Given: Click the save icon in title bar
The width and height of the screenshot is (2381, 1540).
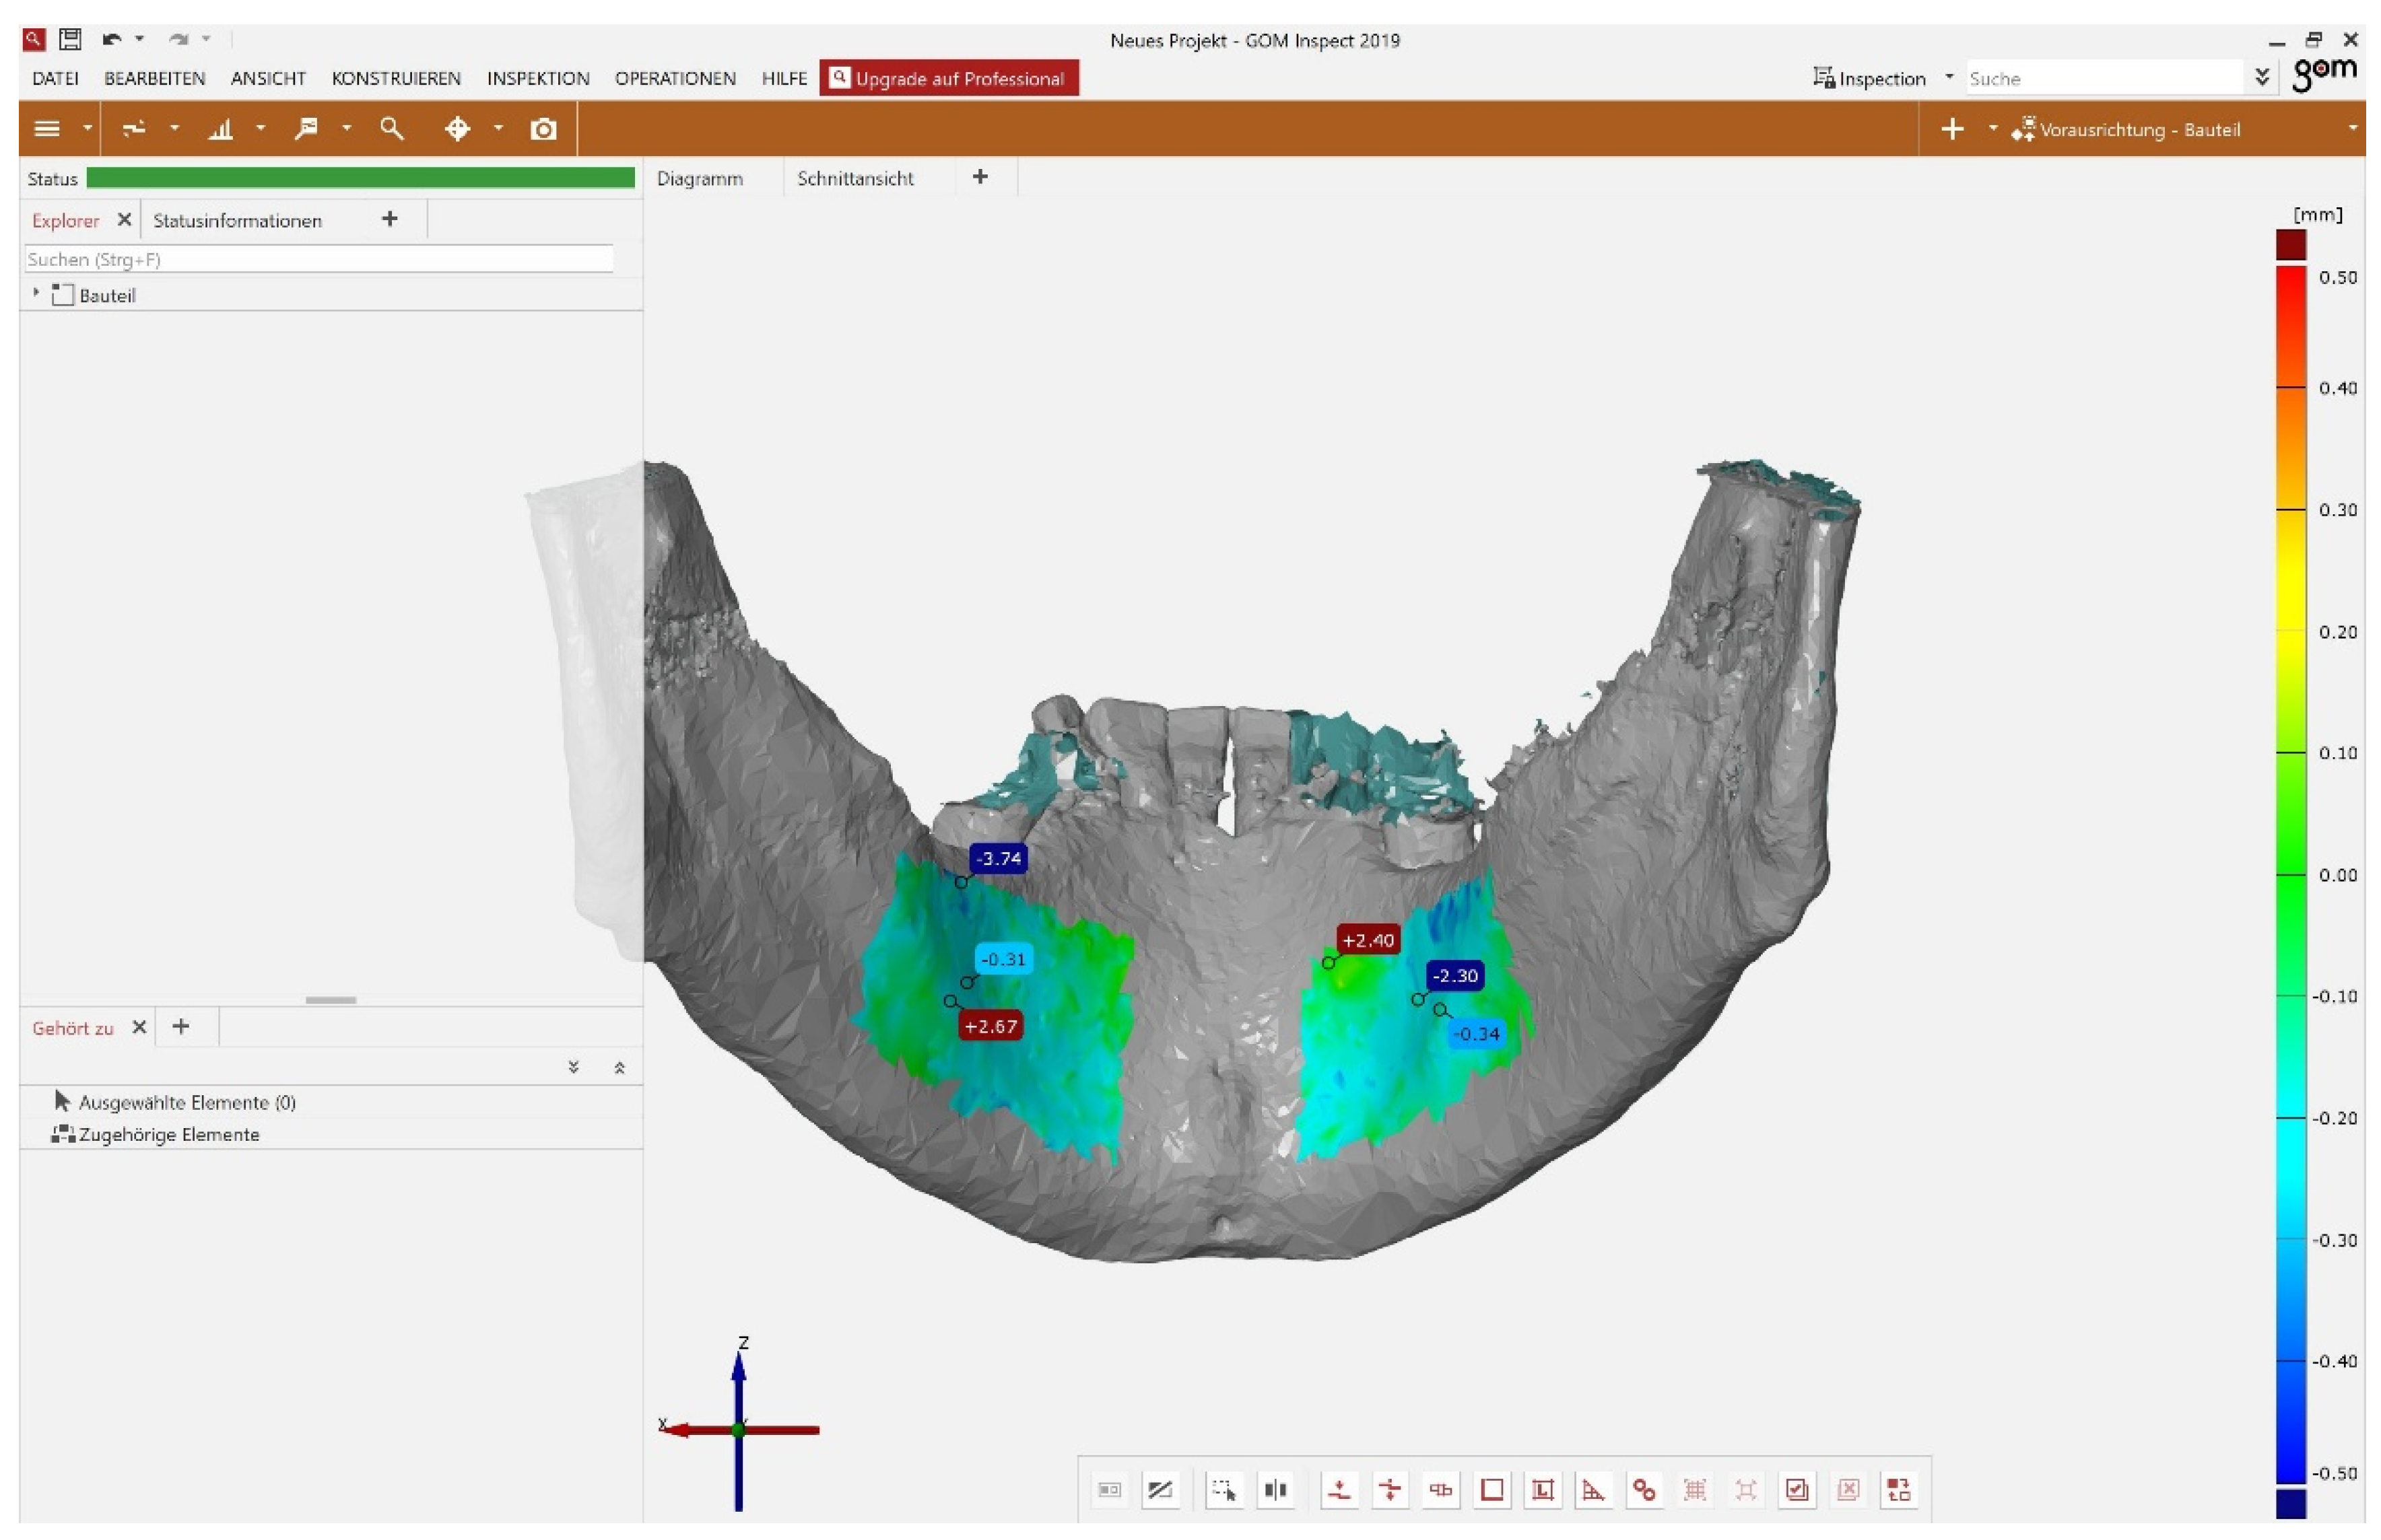Looking at the screenshot, I should click(x=70, y=39).
